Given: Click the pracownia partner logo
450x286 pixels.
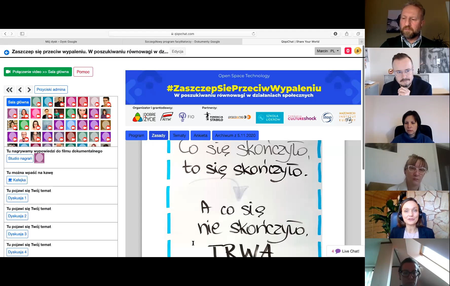Looking at the screenshot, I should (239, 117).
